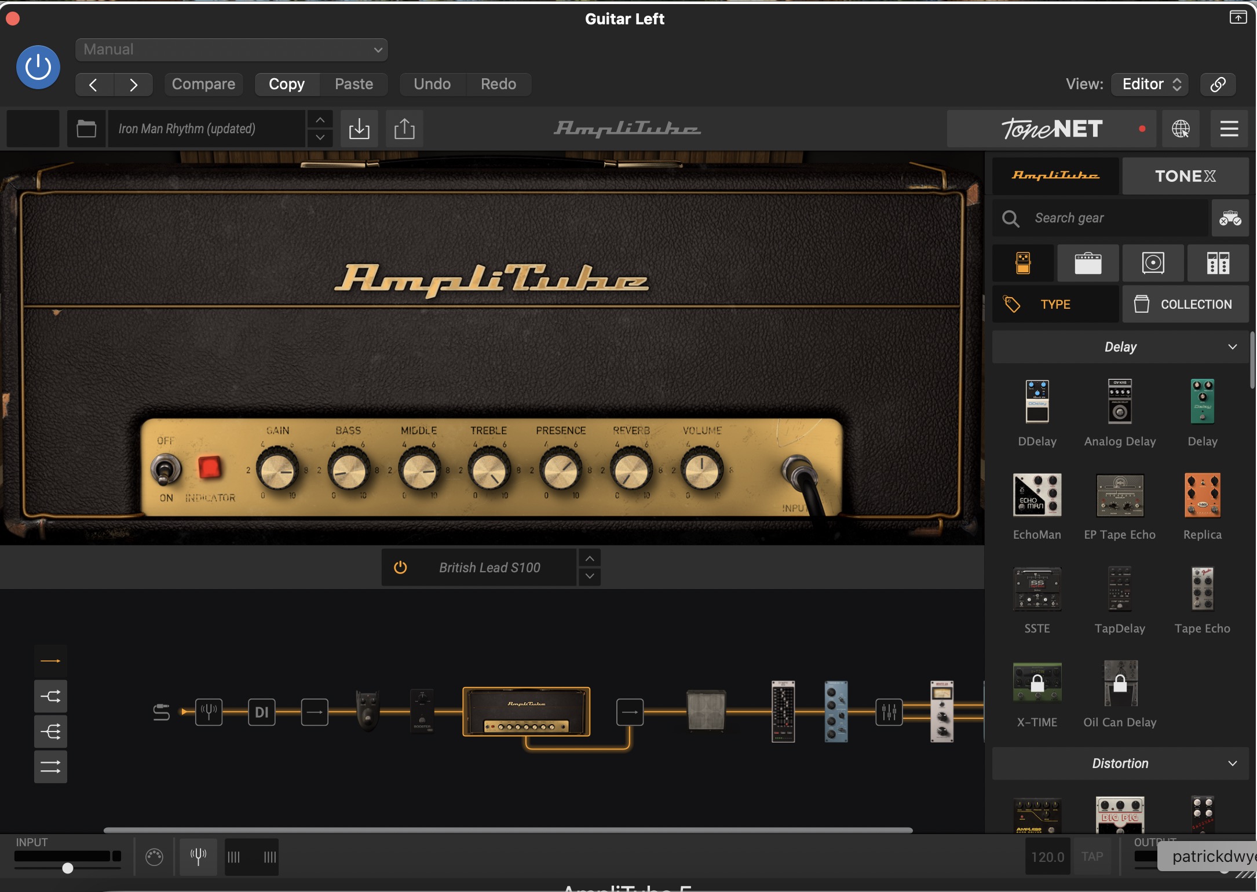Click the Copy button
Screen dimensions: 1257x892
tap(287, 85)
